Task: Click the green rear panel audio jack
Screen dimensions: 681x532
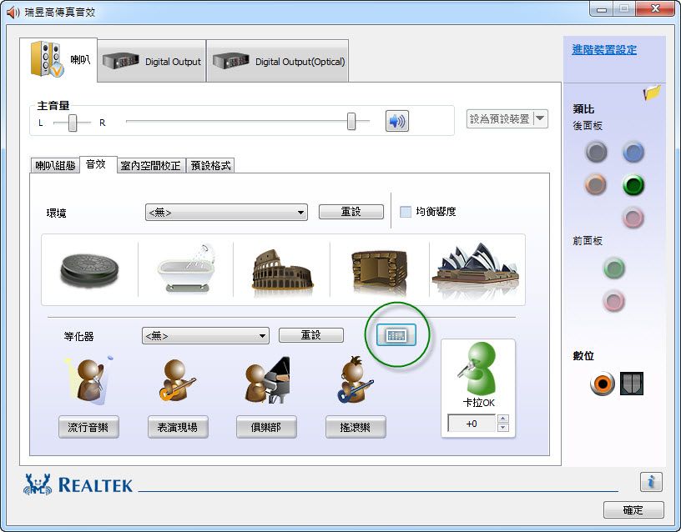Action: pyautogui.click(x=633, y=184)
